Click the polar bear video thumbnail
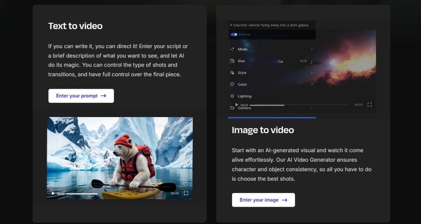 click(120, 158)
